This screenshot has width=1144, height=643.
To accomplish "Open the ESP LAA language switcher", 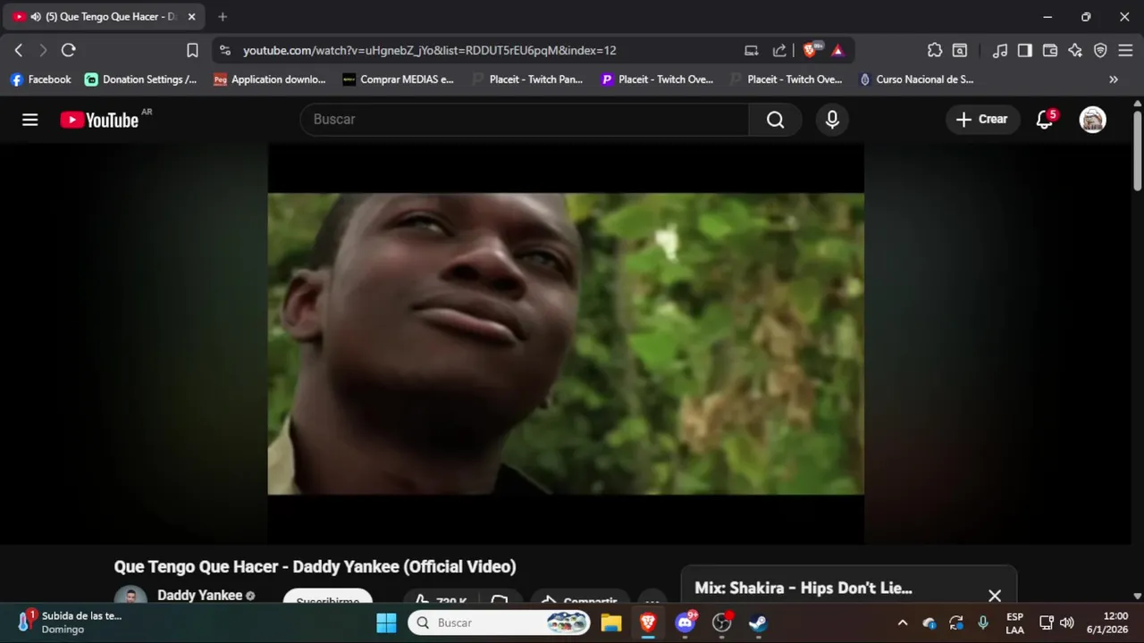I will pyautogui.click(x=1015, y=622).
